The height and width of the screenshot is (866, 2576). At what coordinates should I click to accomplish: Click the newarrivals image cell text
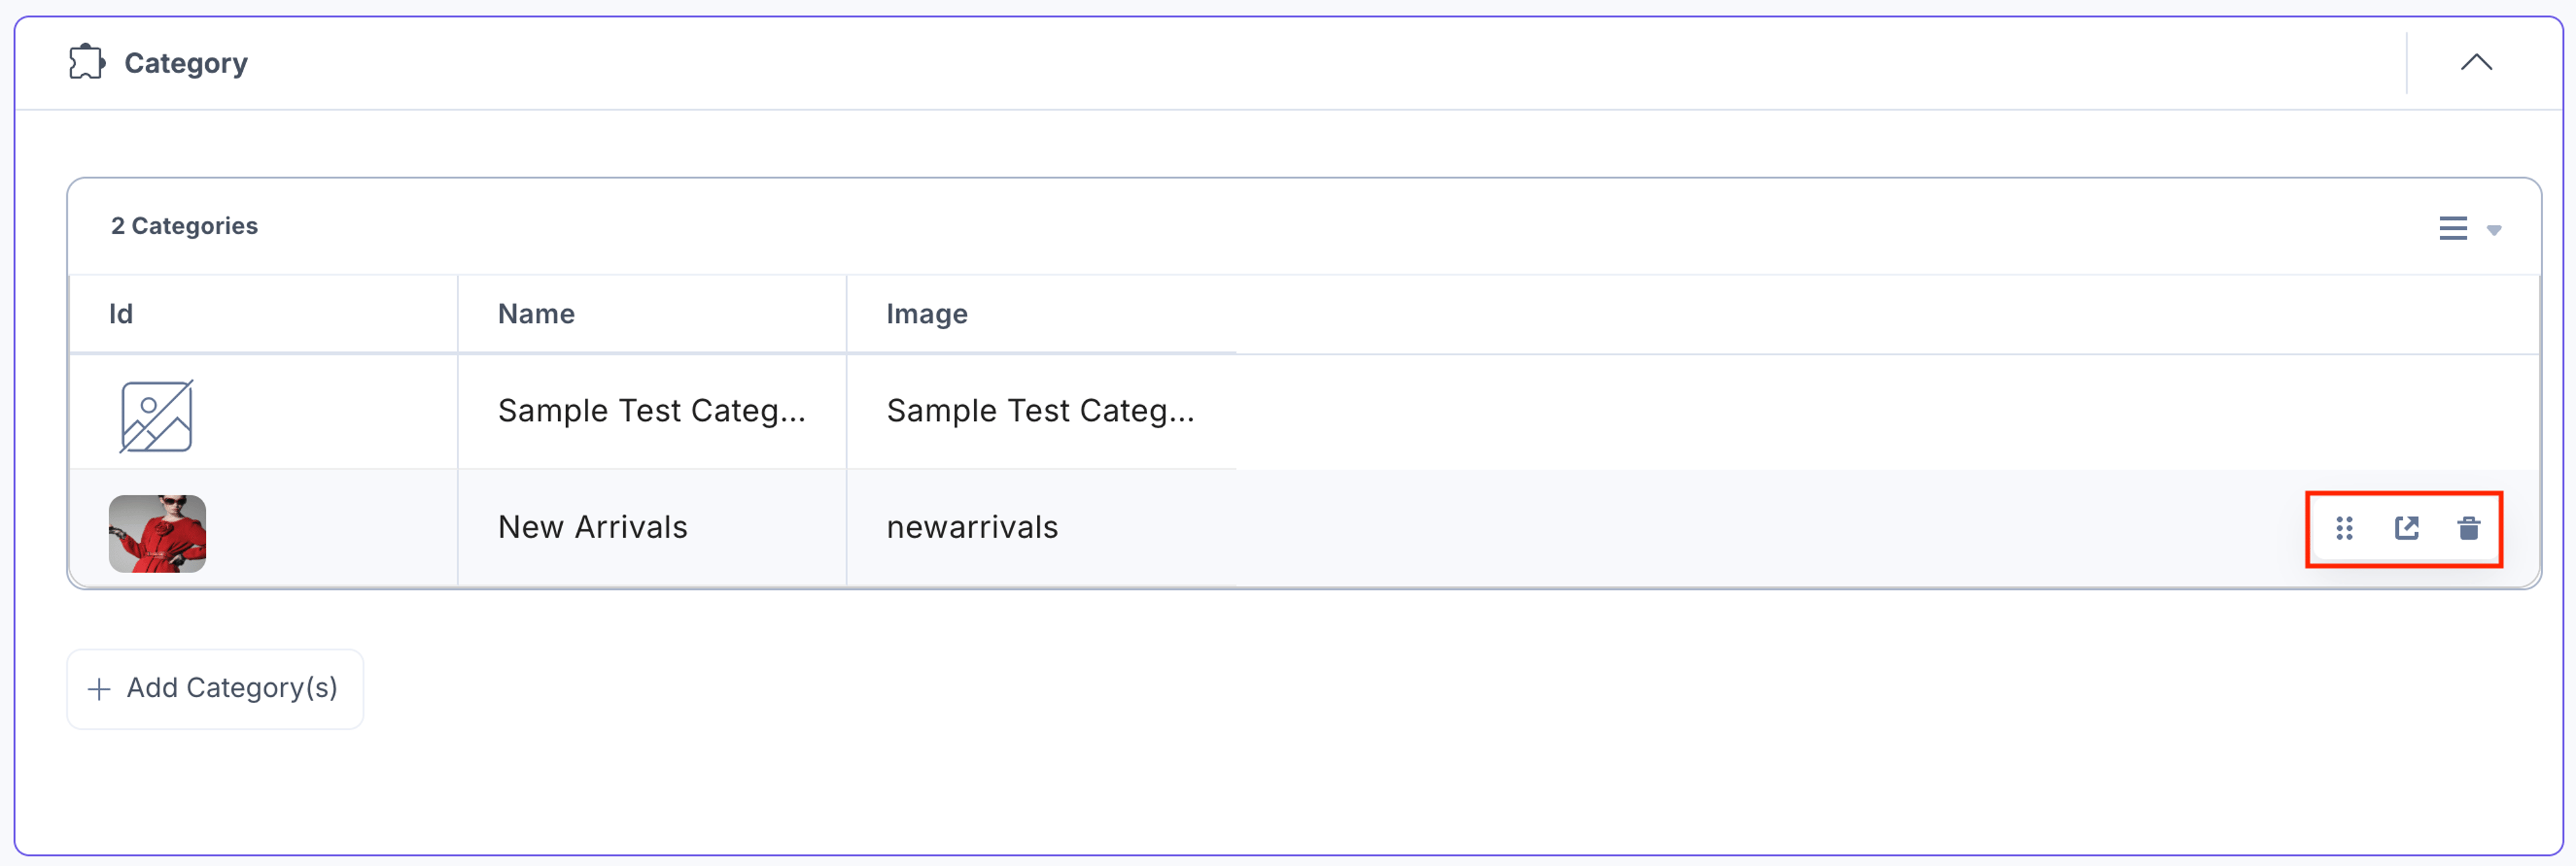[972, 528]
